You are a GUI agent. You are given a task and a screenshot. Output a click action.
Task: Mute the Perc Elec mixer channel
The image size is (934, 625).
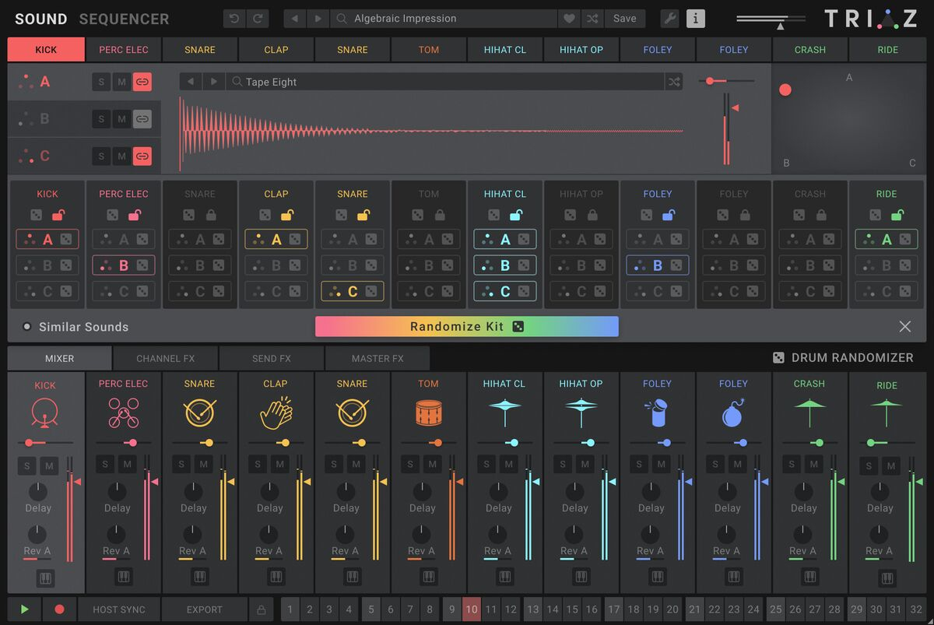click(x=128, y=465)
